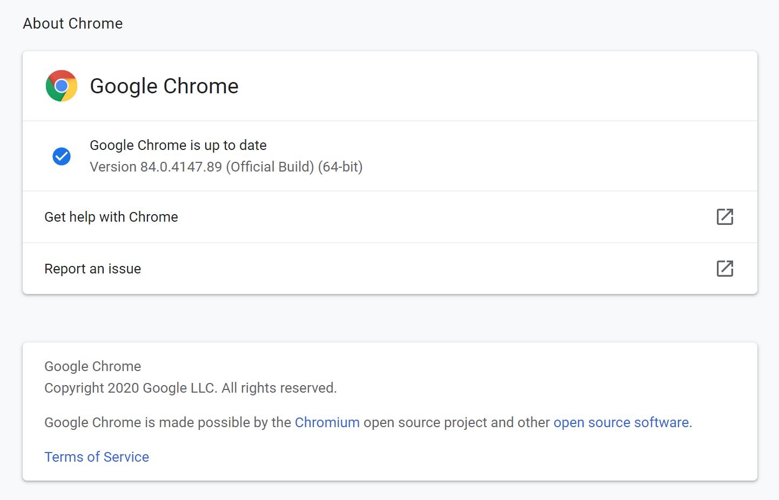
Task: Click the Google Chrome is up to date message
Action: (178, 145)
